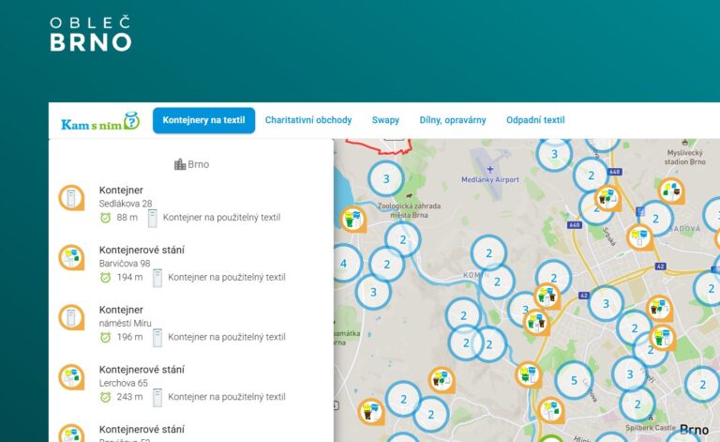The width and height of the screenshot is (720, 442).
Task: Click the Obleč Brno logo
Action: click(x=90, y=34)
